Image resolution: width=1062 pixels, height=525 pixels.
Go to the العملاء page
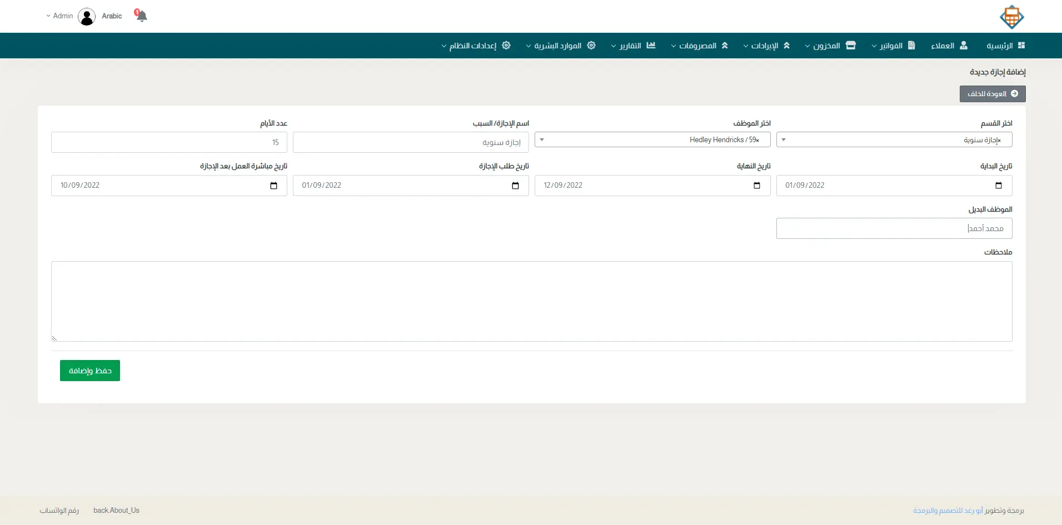coord(949,46)
